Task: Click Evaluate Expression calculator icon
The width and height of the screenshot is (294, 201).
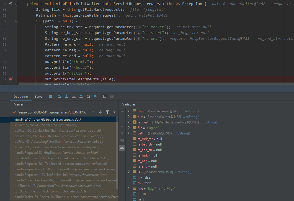Action: click(105, 96)
